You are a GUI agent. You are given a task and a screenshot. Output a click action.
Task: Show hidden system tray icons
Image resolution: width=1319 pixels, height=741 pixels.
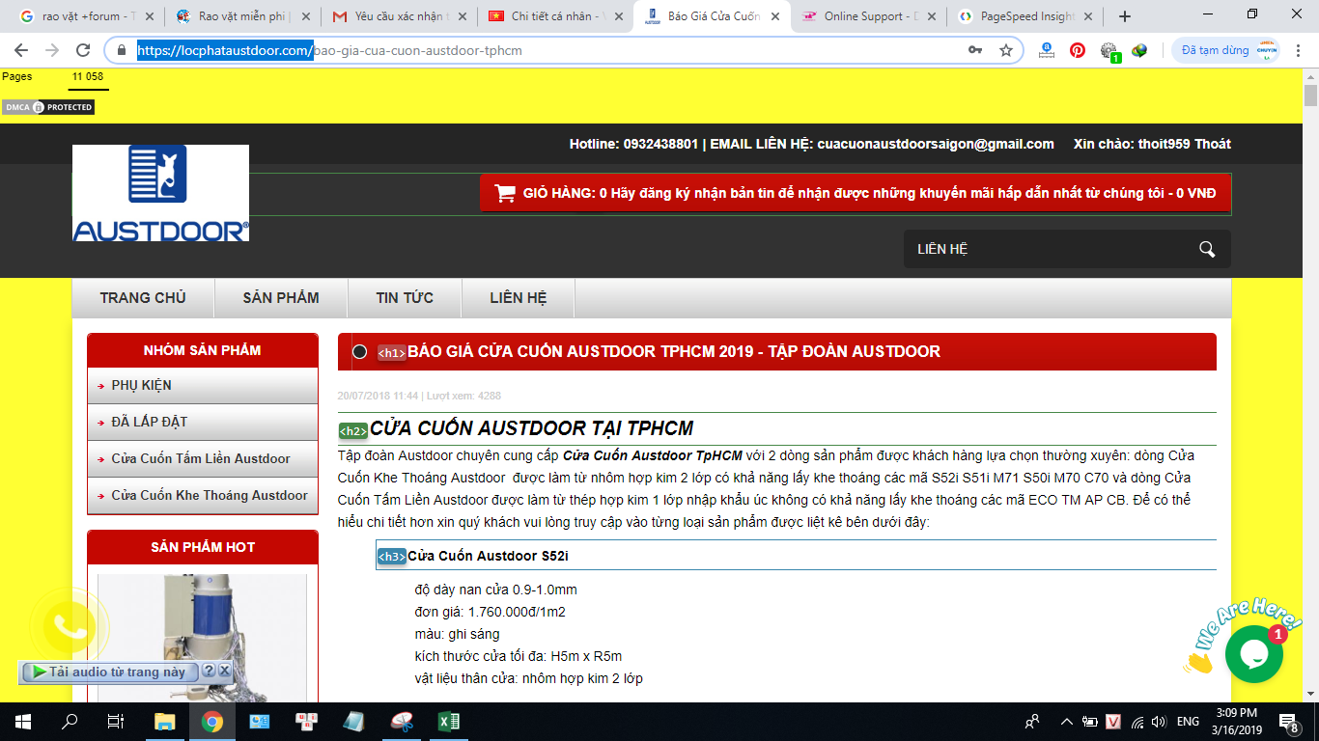click(x=1066, y=722)
